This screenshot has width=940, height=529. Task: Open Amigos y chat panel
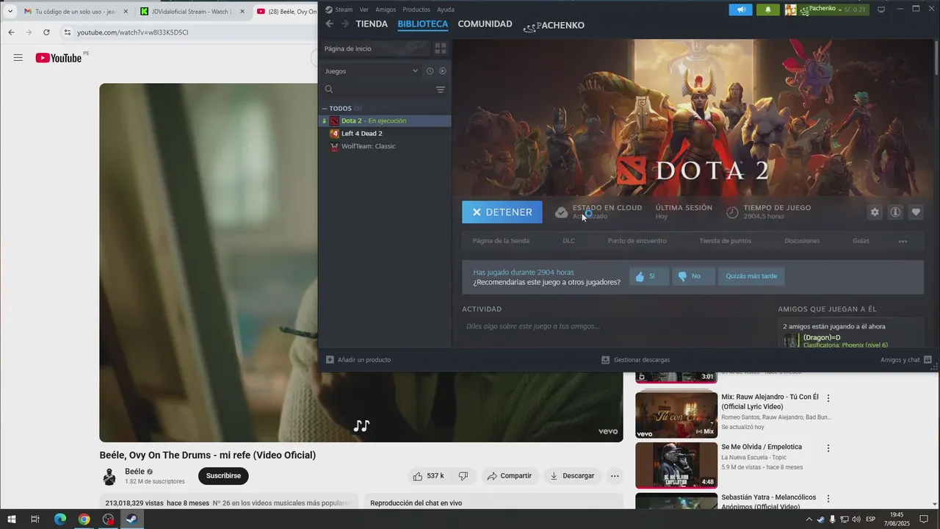coord(906,360)
